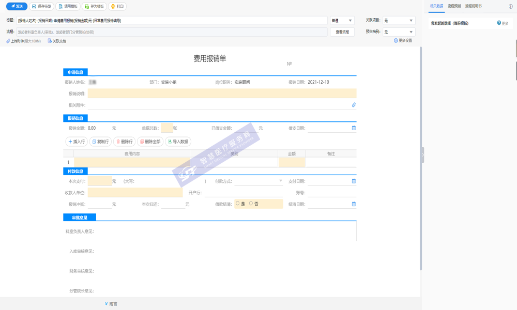Open calendar picker for 借支日期
This screenshot has width=517, height=310.
(354, 128)
